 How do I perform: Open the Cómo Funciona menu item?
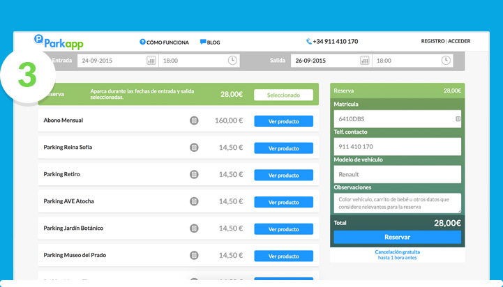pyautogui.click(x=164, y=42)
